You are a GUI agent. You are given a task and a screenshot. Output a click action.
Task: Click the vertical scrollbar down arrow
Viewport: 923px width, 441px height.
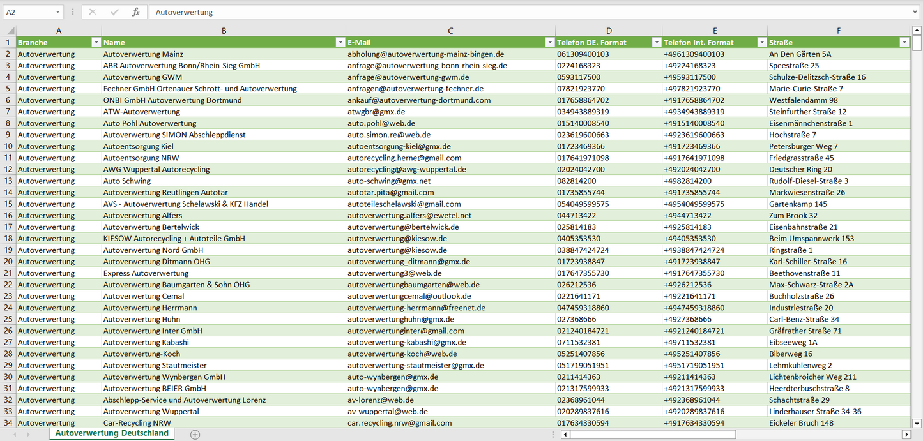click(917, 422)
